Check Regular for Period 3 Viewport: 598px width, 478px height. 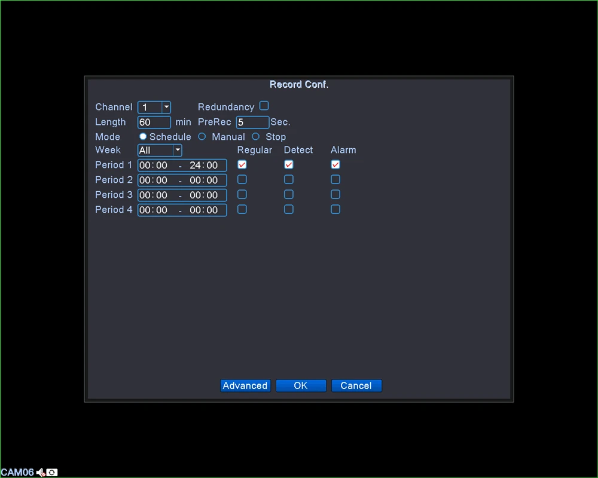tap(242, 194)
